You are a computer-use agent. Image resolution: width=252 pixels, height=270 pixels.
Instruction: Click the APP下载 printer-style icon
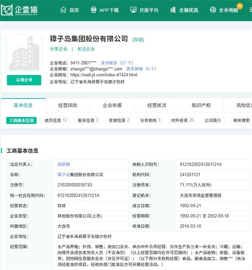(x=93, y=10)
